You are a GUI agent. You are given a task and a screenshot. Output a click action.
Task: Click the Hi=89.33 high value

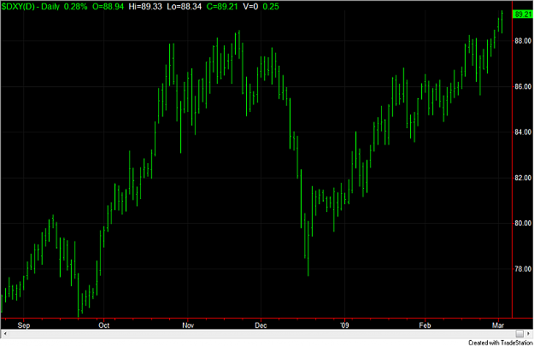[x=145, y=7]
